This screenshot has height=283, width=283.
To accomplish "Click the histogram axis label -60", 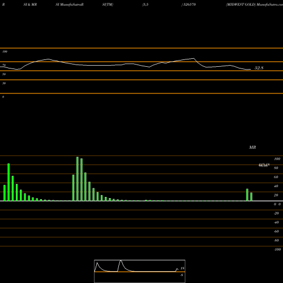I will point(276,231).
